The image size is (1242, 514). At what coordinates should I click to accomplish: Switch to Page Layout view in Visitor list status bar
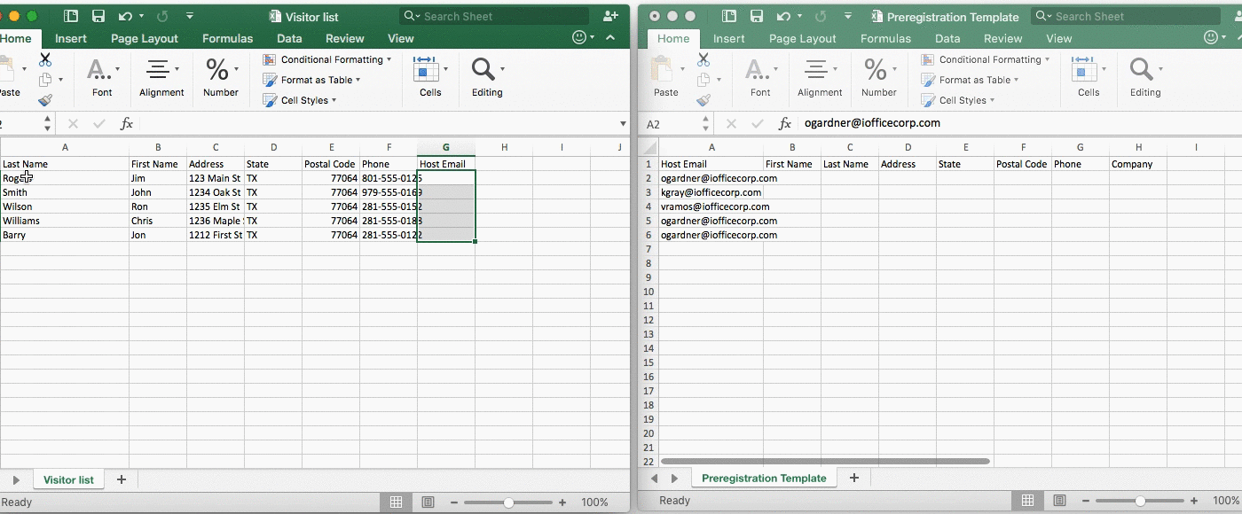(x=428, y=502)
